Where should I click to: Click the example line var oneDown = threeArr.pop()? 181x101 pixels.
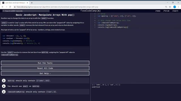coord(16,38)
